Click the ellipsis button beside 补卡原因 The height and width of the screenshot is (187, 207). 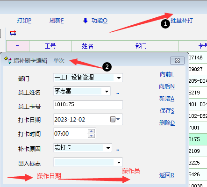[118, 150]
